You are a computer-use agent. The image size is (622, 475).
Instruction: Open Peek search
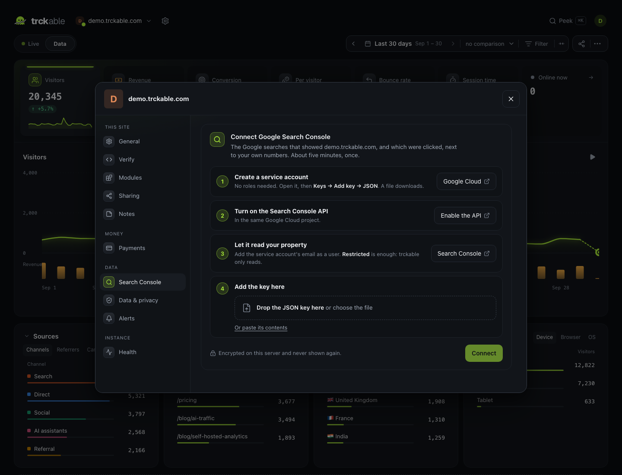point(568,21)
